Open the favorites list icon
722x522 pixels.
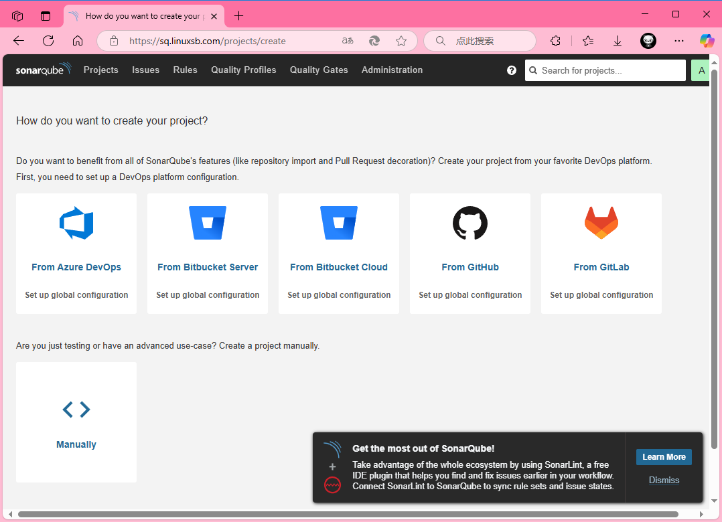tap(588, 41)
